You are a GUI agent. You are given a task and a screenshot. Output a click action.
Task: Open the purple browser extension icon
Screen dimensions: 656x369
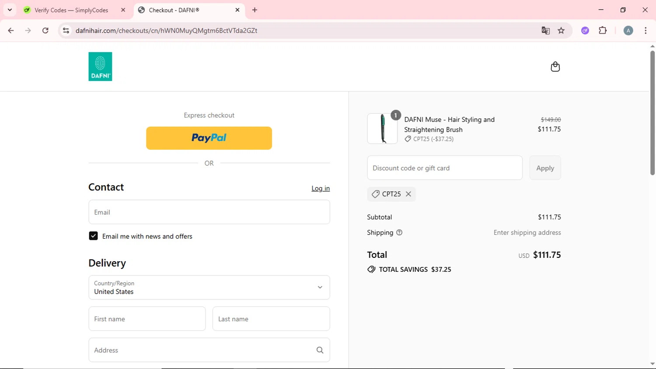click(x=585, y=31)
